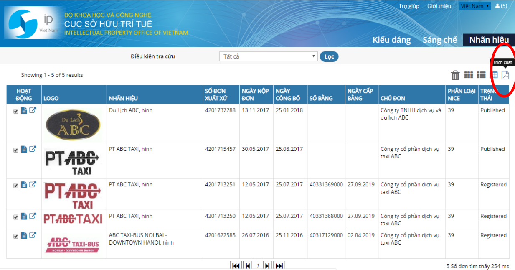Viewport: 515px width, 270px height.
Task: Switch to table view icon
Action: pos(494,75)
